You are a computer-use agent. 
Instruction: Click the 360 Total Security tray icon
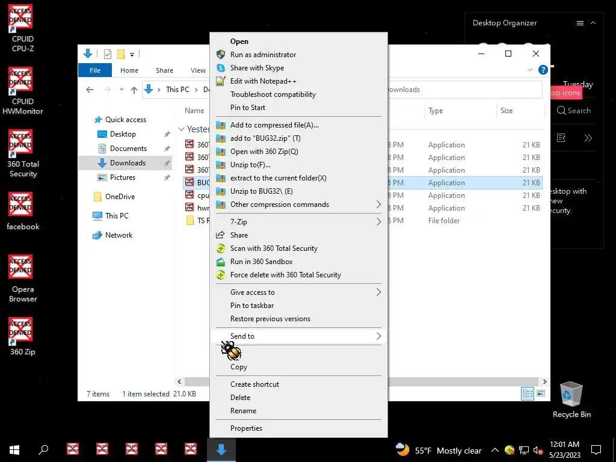(x=510, y=450)
